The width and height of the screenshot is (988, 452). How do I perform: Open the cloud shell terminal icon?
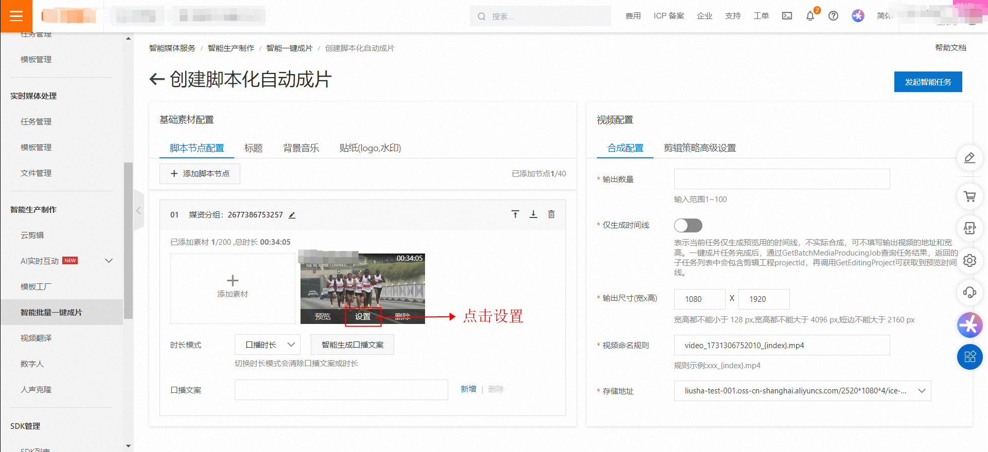coord(787,16)
